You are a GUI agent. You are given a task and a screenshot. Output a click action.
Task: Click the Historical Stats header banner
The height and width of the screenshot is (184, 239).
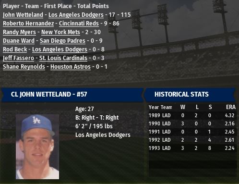tap(191, 94)
